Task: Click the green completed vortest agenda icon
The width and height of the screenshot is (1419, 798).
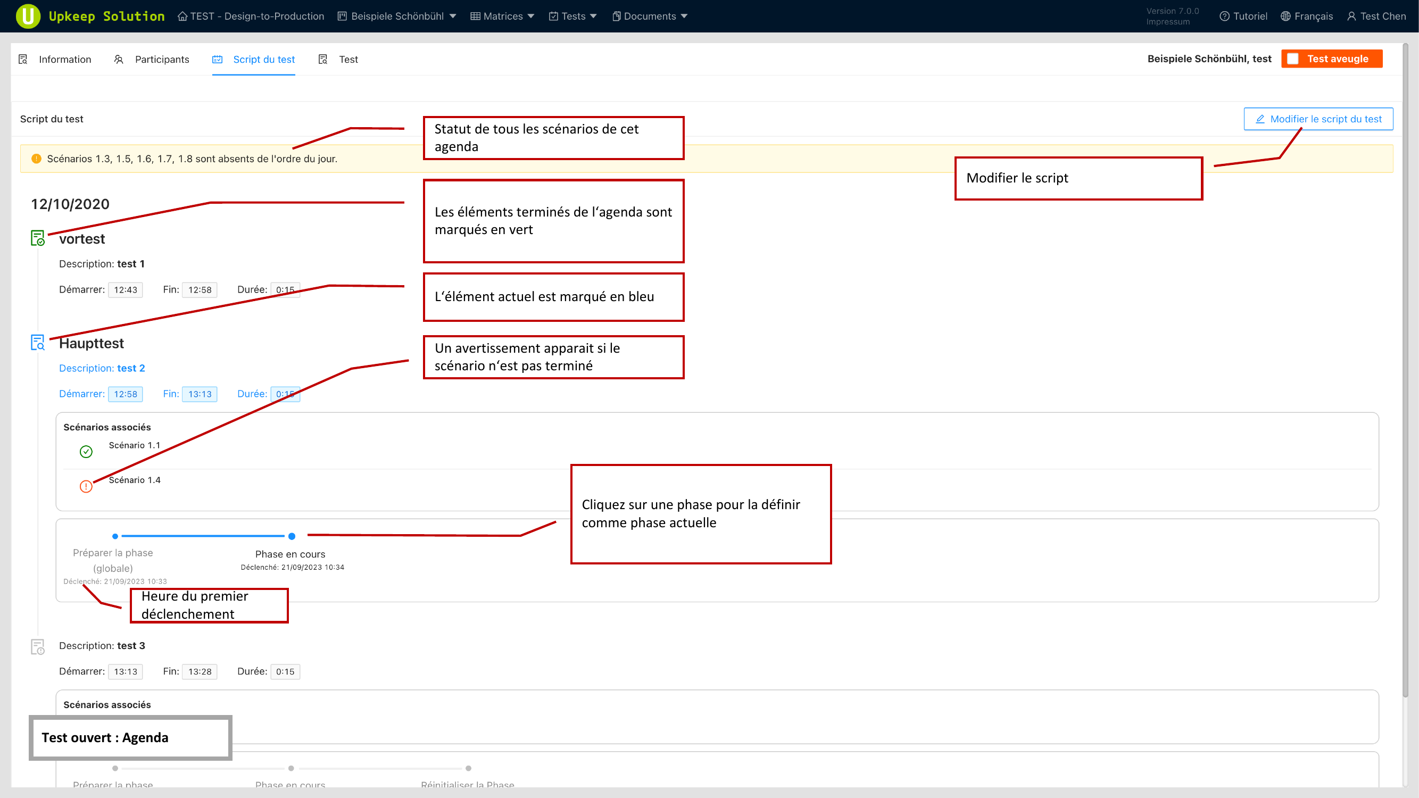Action: pos(37,238)
